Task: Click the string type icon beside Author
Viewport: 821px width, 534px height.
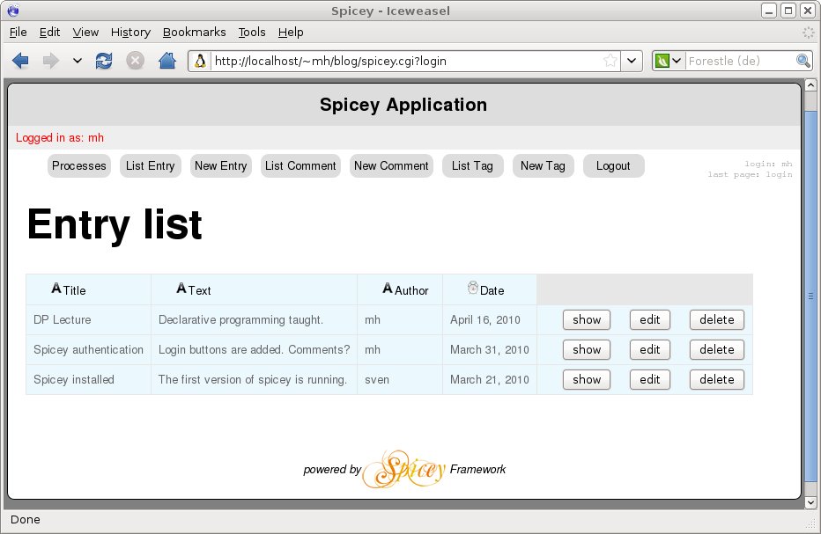Action: point(388,288)
